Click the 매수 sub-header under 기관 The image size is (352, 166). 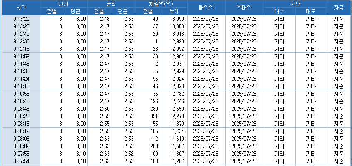tap(279, 12)
